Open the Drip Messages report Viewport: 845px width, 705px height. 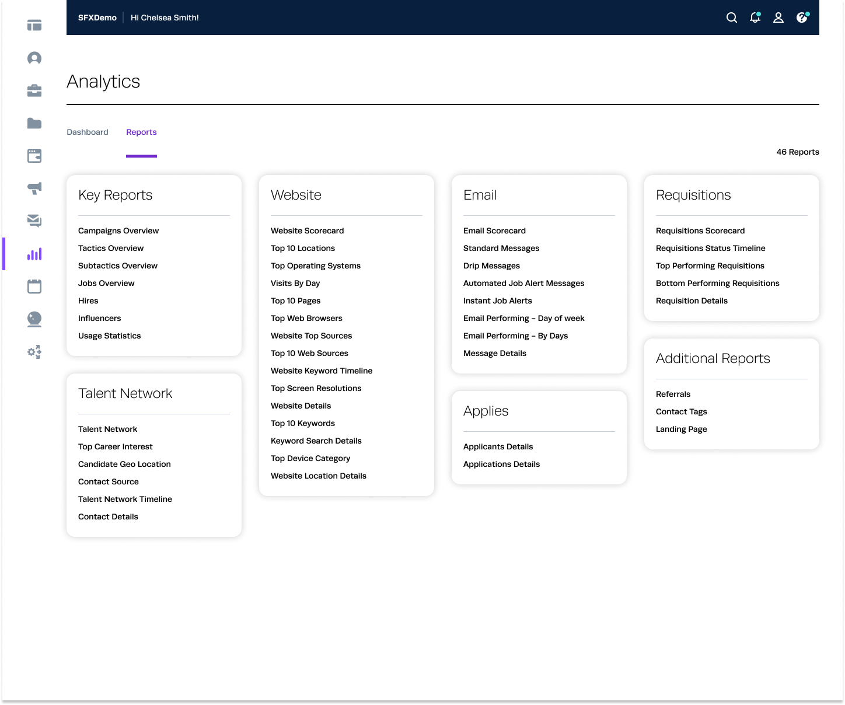click(491, 266)
